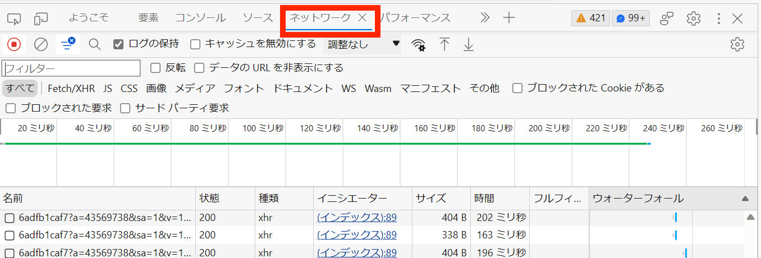The width and height of the screenshot is (761, 258).
Task: Sort by イニシエーター column header
Action: pos(362,199)
